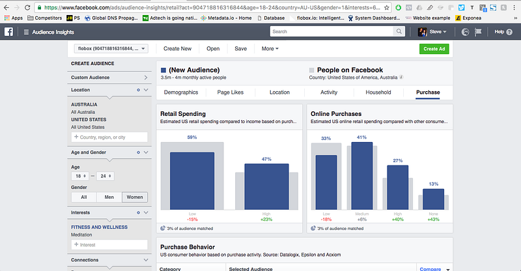Click the green Evernote-style extension icon
Screen dimensions: 521x271
(398, 7)
